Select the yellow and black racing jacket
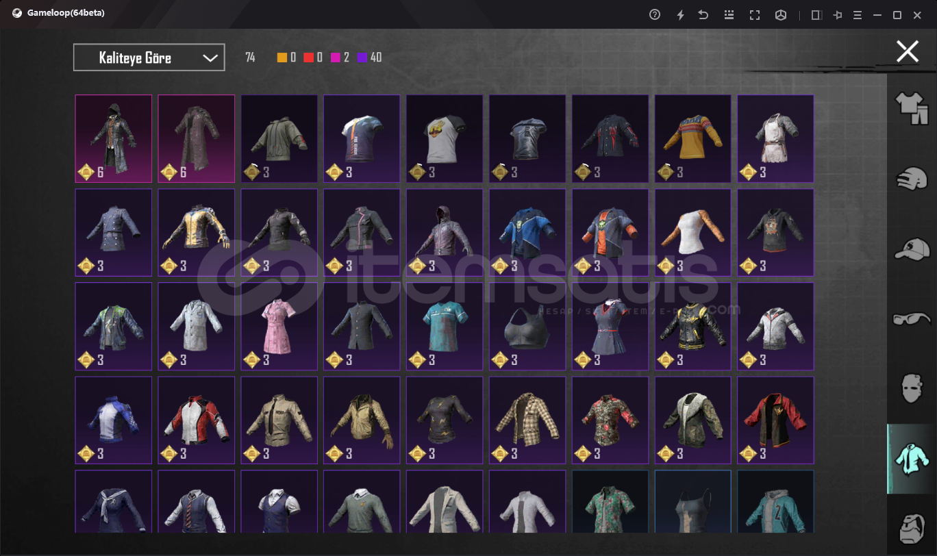The height and width of the screenshot is (556, 937). pyautogui.click(x=197, y=233)
